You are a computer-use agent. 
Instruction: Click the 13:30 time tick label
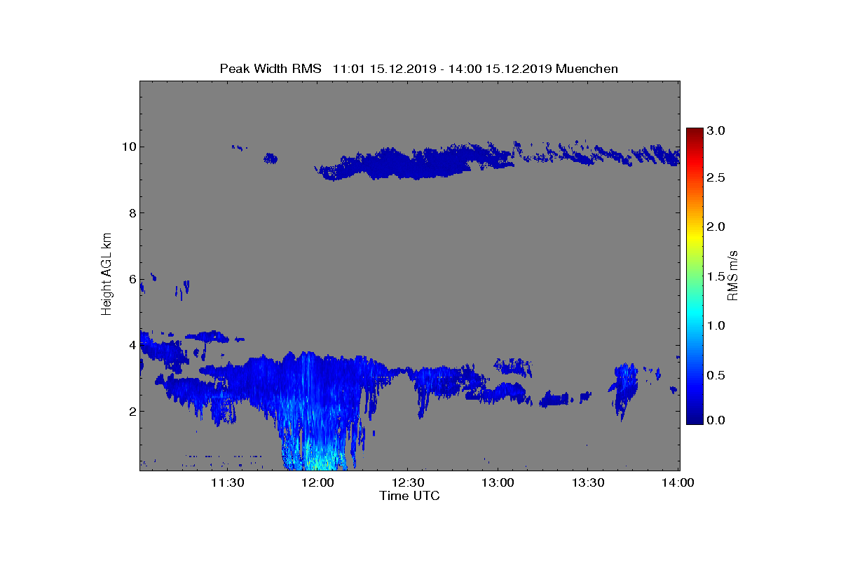pyautogui.click(x=588, y=482)
